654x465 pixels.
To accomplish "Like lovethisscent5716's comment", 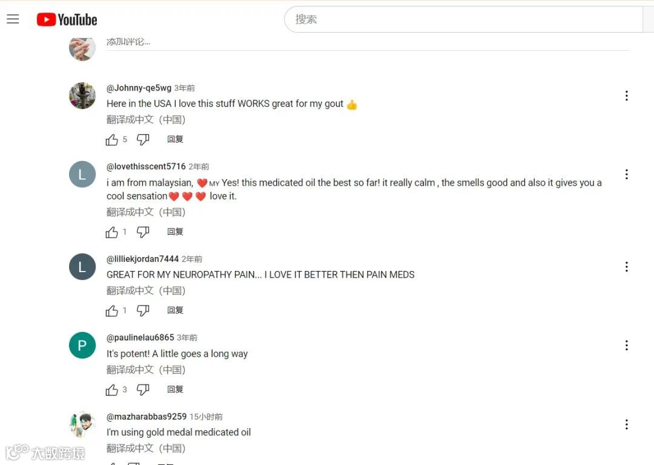I will (112, 232).
